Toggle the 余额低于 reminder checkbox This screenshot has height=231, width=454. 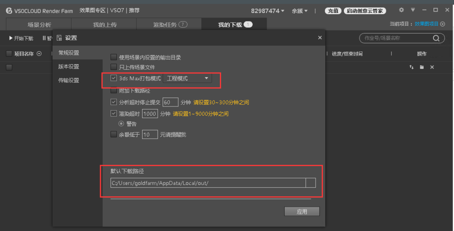pyautogui.click(x=113, y=135)
